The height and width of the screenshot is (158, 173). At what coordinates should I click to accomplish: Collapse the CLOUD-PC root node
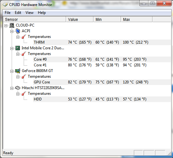(6, 26)
